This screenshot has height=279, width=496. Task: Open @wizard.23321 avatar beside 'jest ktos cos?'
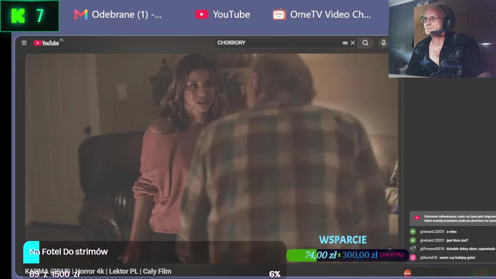413,240
